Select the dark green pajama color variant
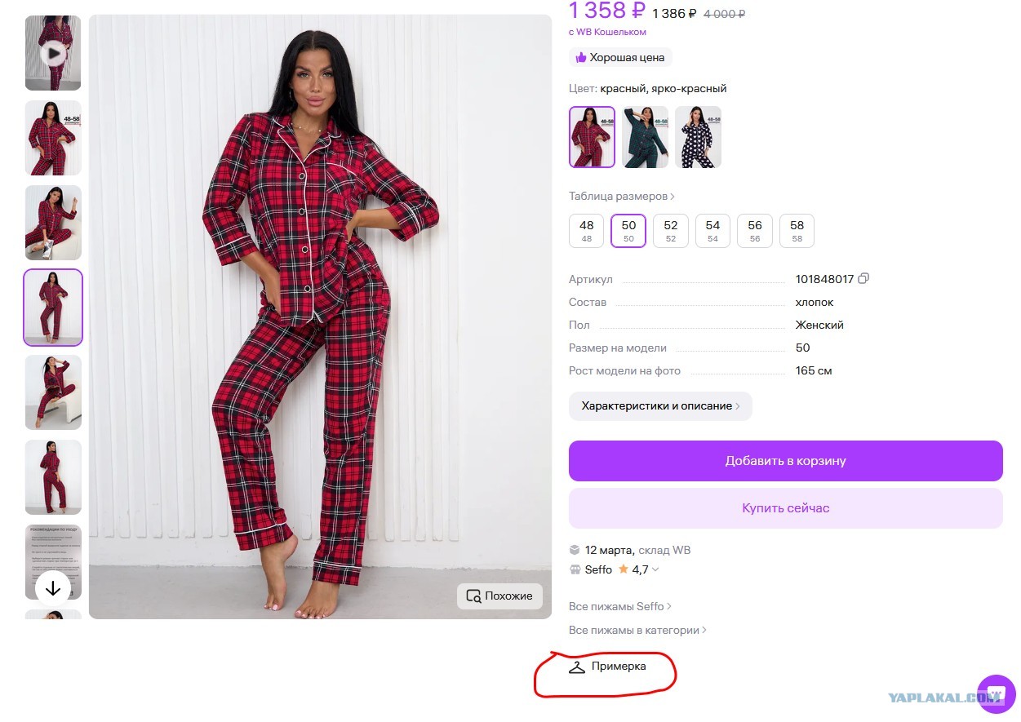The height and width of the screenshot is (722, 1021). pos(645,137)
